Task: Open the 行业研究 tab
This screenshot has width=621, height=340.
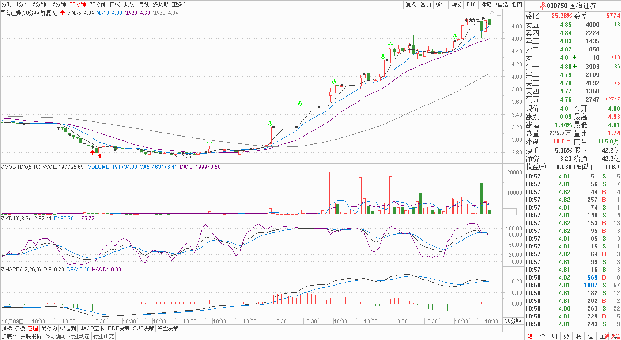Action: pyautogui.click(x=104, y=336)
